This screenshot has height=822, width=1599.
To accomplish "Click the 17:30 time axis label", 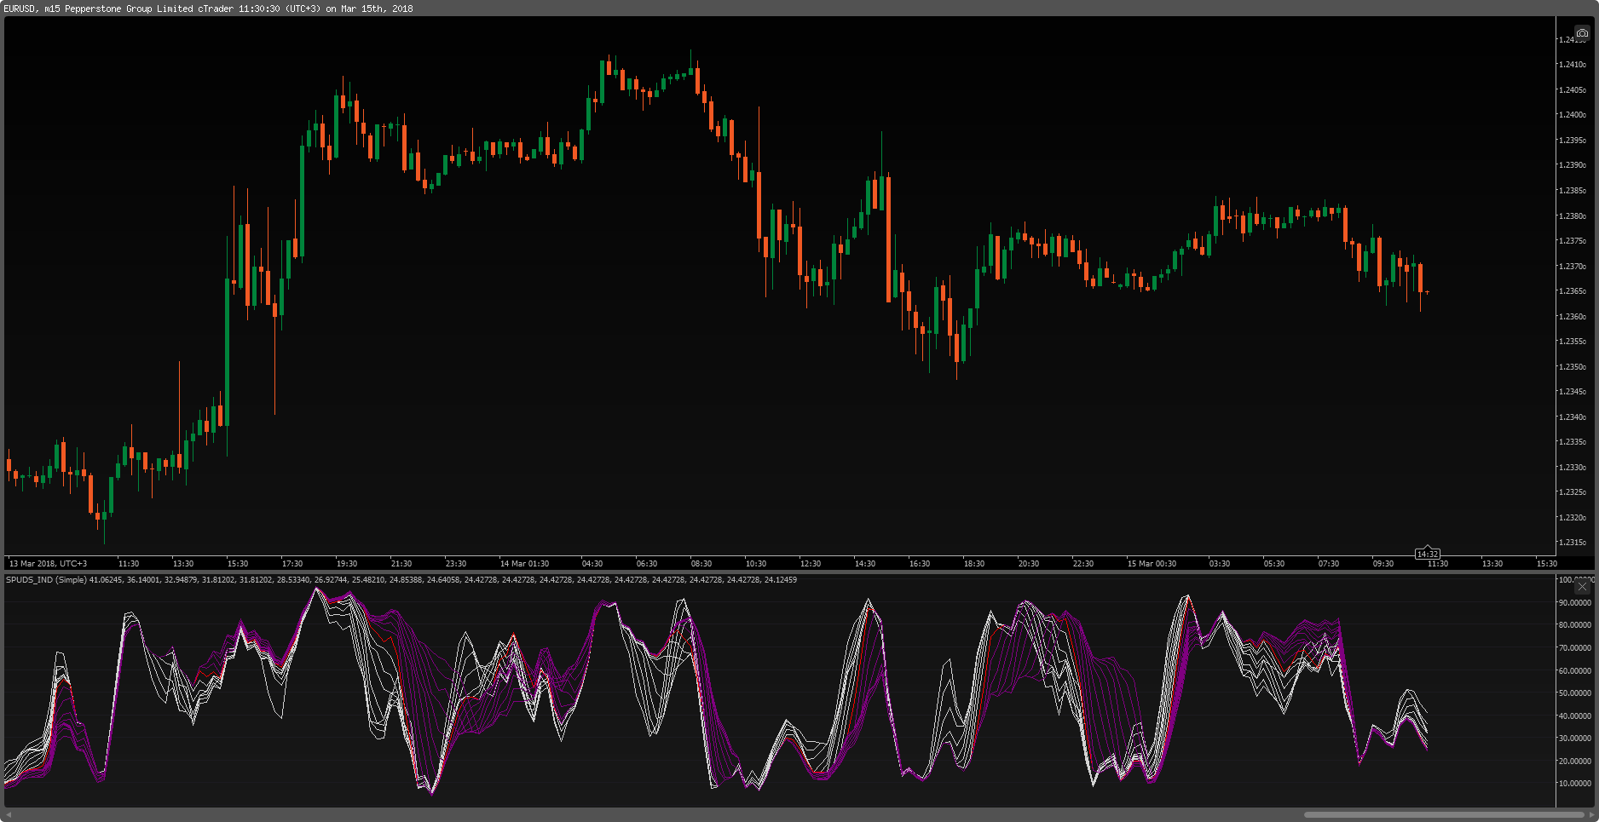I will coord(292,564).
